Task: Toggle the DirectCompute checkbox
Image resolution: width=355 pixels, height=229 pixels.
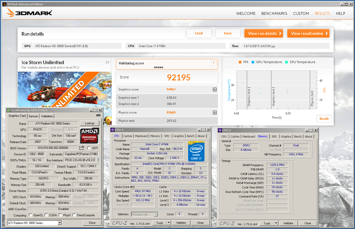Action: (74, 215)
